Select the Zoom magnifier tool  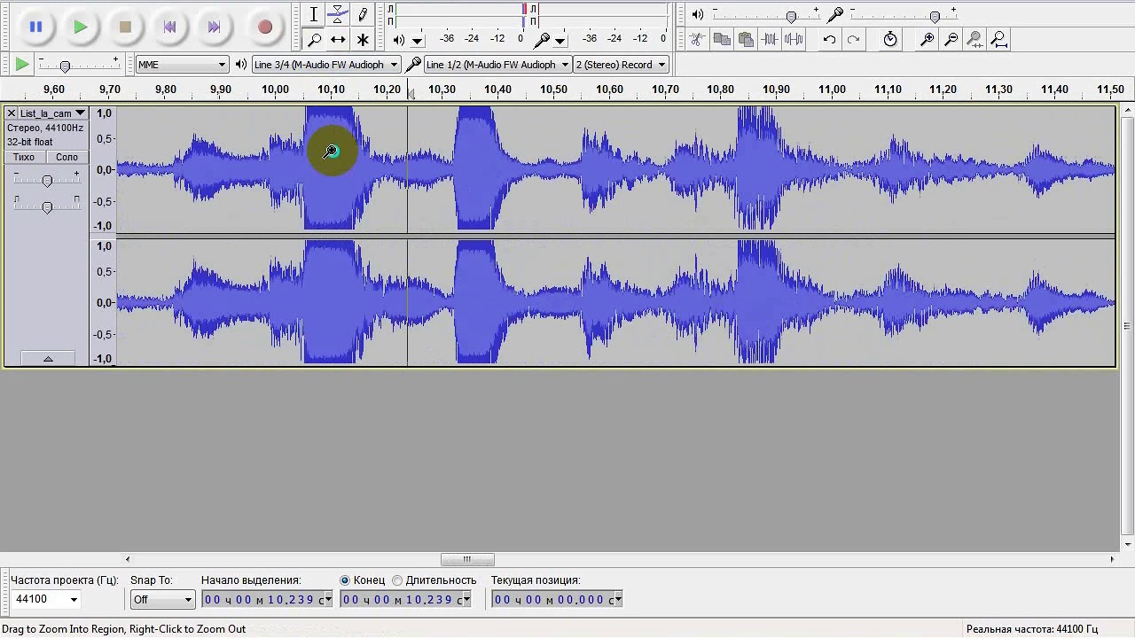point(314,39)
